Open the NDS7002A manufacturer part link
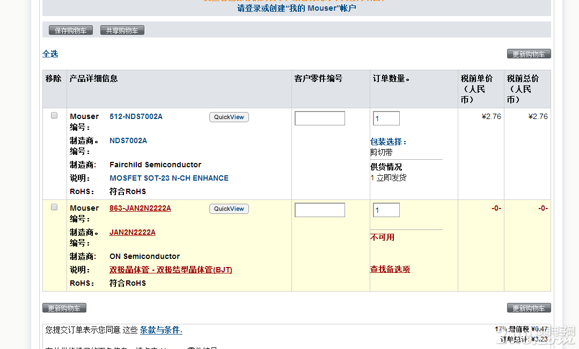579x349 pixels. point(128,140)
